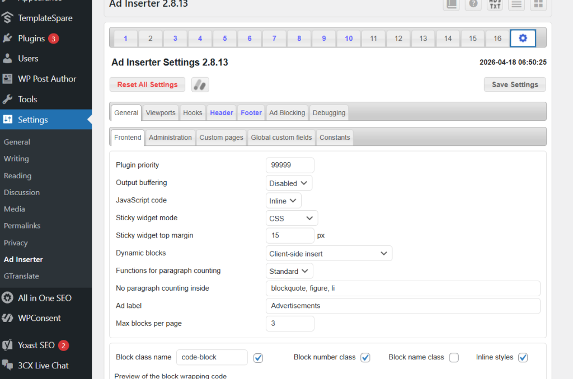Uncheck the Block class name checkbox
The image size is (573, 379).
click(258, 358)
